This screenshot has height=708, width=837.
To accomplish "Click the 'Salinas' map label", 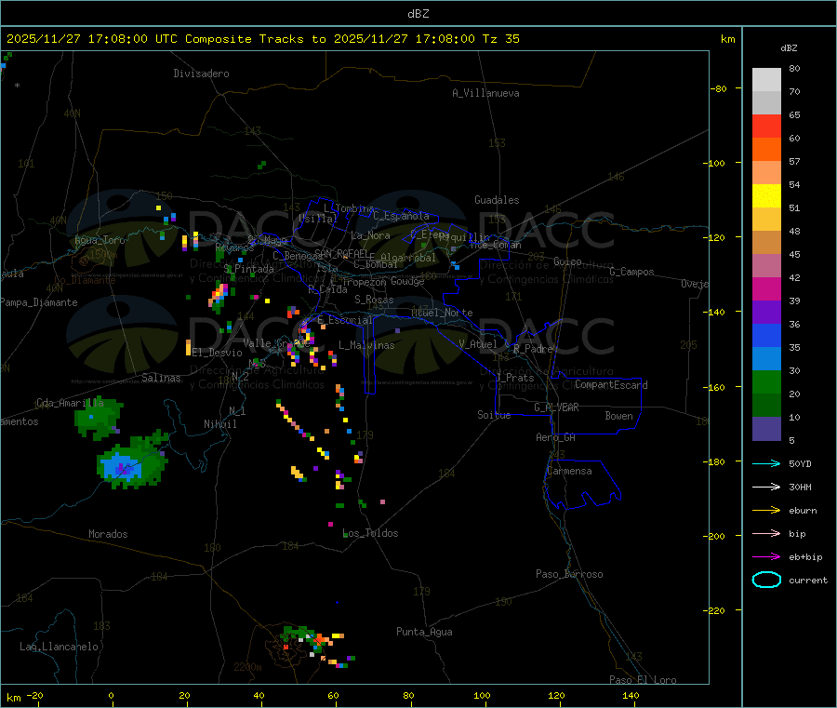I will 161,378.
